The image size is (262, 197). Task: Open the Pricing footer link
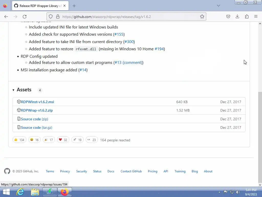[152, 171]
